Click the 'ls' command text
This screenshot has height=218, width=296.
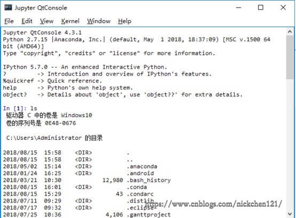click(x=34, y=108)
